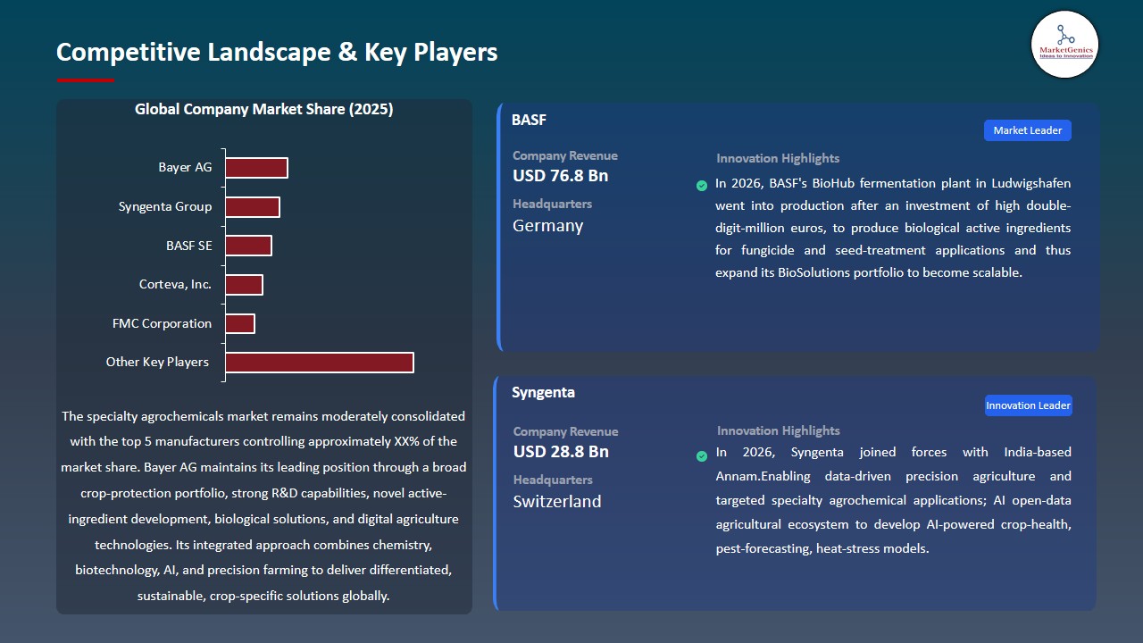The height and width of the screenshot is (643, 1143).
Task: Click the 'USD 76.8 Bn' revenue value
Action: [561, 176]
